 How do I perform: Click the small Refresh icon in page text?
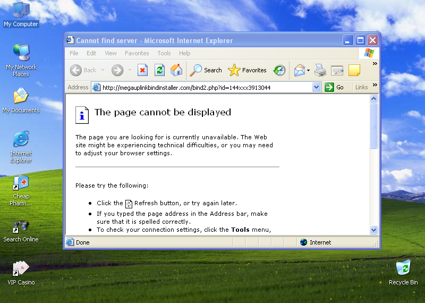pos(129,204)
